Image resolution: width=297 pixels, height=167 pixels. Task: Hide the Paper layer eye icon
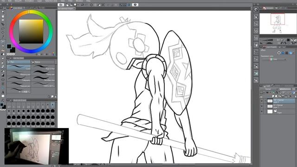pyautogui.click(x=262, y=111)
